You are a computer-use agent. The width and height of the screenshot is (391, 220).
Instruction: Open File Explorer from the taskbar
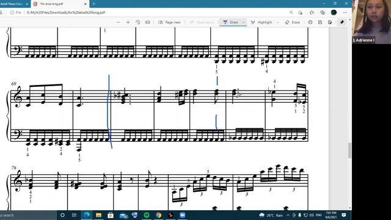click(98, 215)
